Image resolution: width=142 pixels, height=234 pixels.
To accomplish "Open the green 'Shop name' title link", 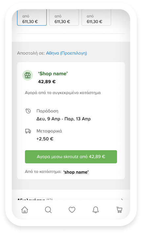I will click(53, 74).
